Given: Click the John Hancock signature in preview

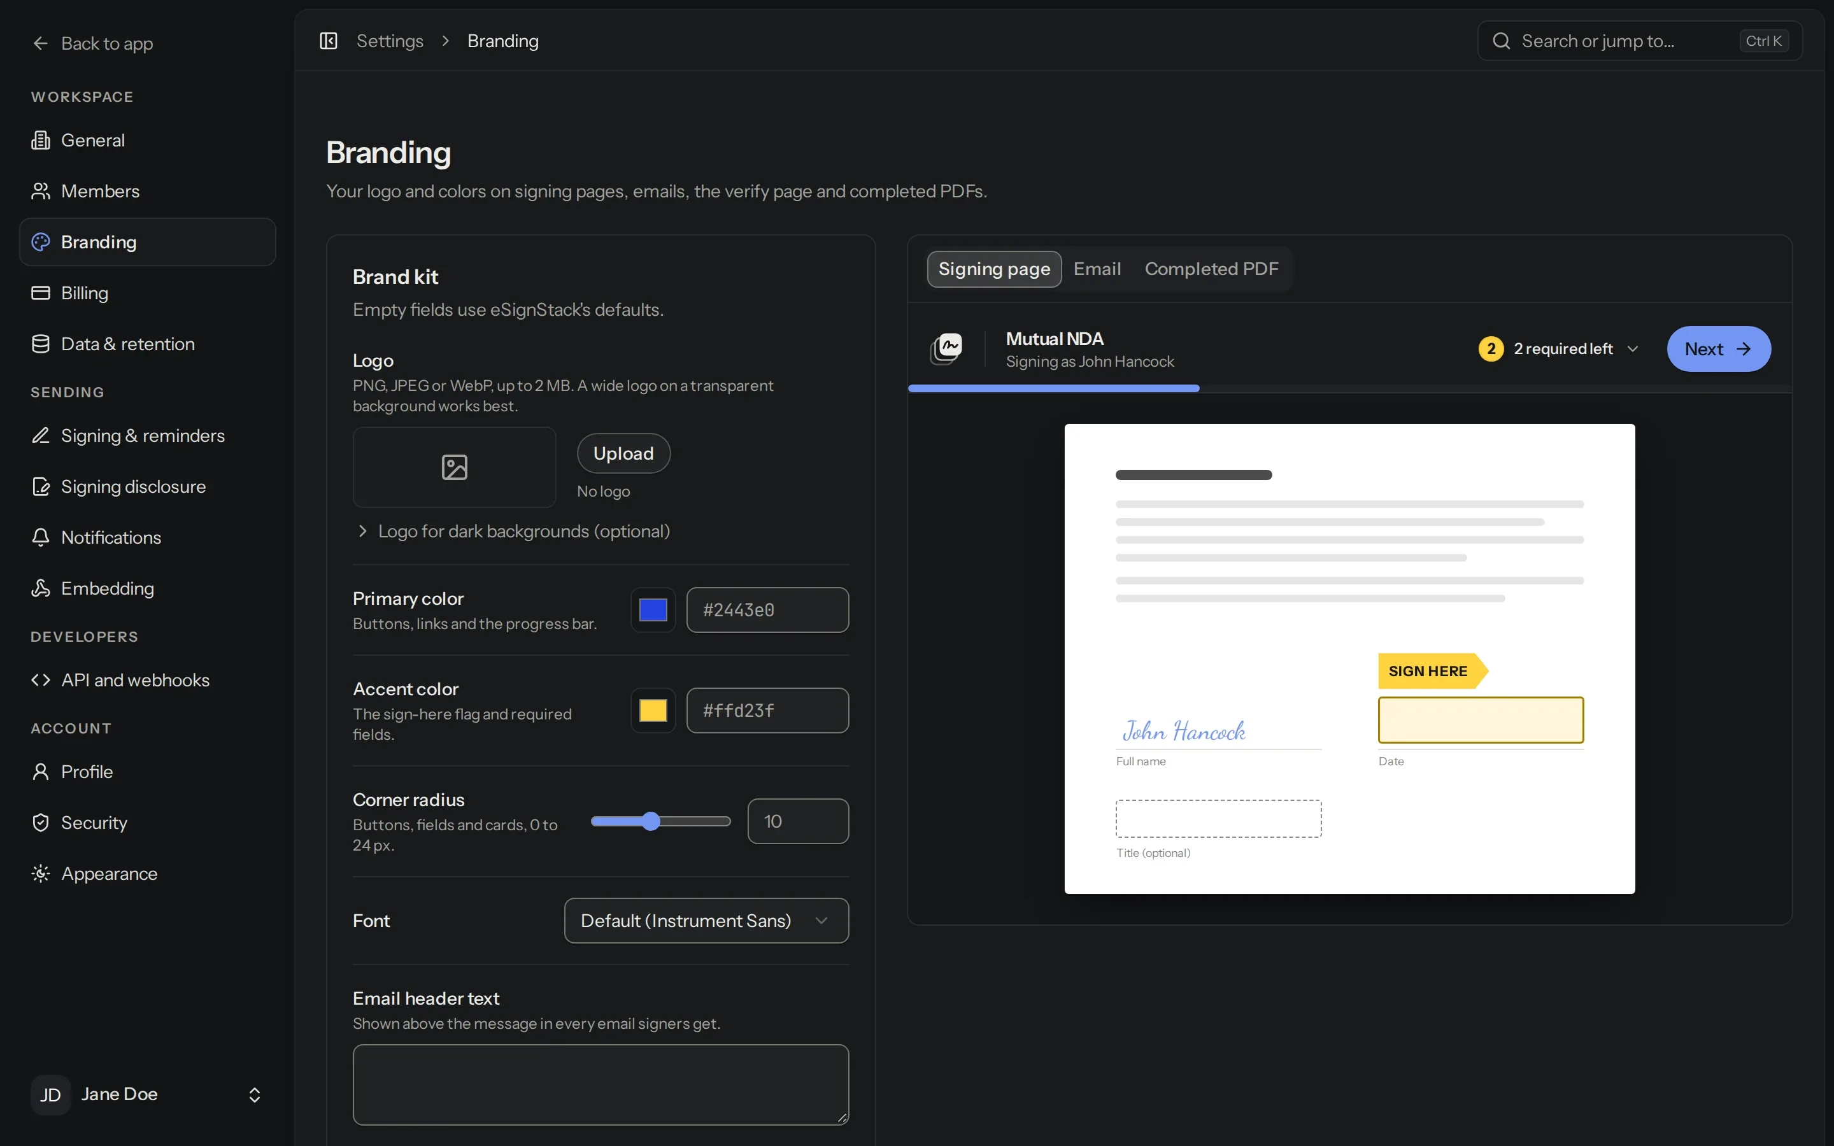Looking at the screenshot, I should coord(1184,731).
